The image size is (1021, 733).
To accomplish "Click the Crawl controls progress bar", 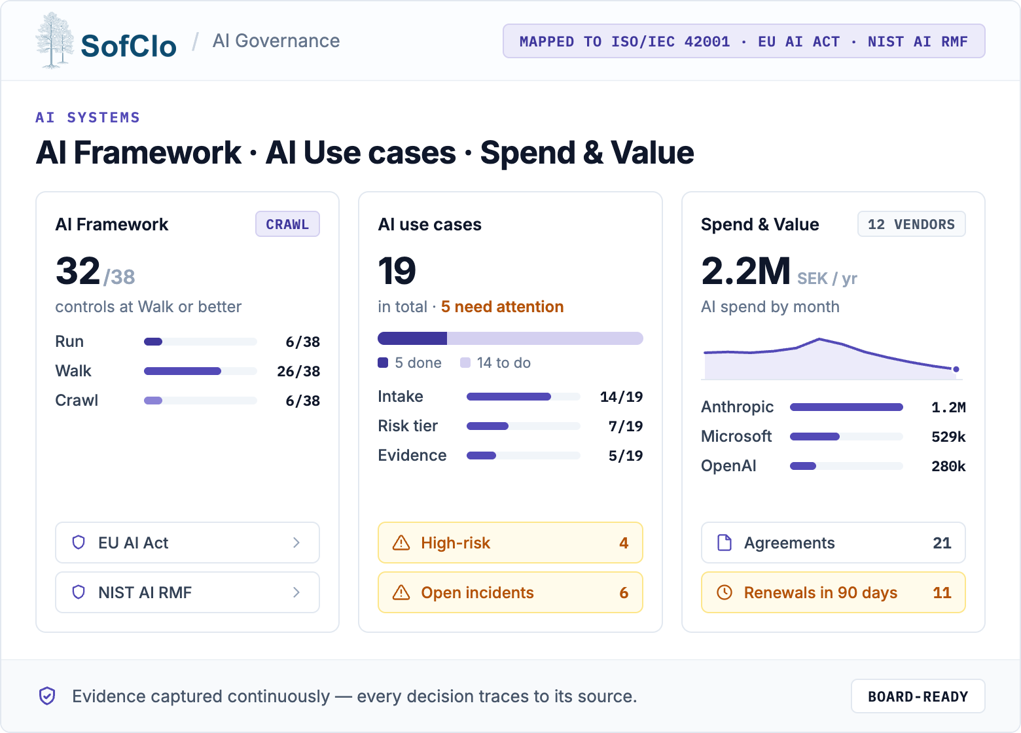I will click(200, 401).
